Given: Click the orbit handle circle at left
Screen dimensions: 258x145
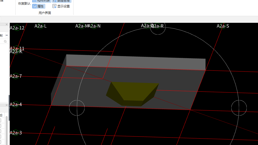Looking at the screenshot, I should click(77, 108).
